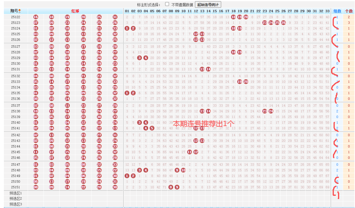The image size is (355, 208).
Task: Select the 预选区2 row label
Action: tap(15, 198)
